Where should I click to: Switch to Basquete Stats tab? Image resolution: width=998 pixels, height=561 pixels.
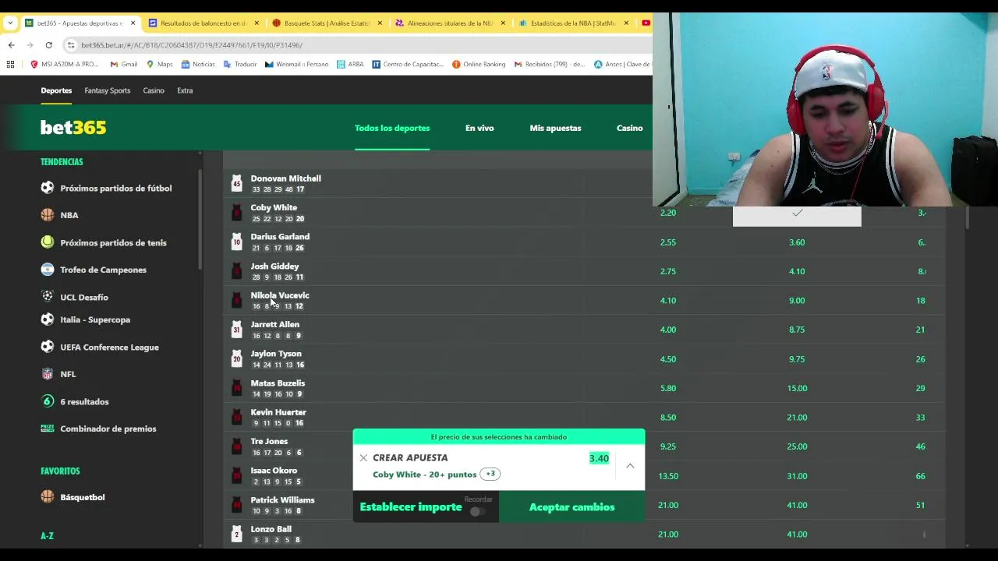[x=325, y=23]
